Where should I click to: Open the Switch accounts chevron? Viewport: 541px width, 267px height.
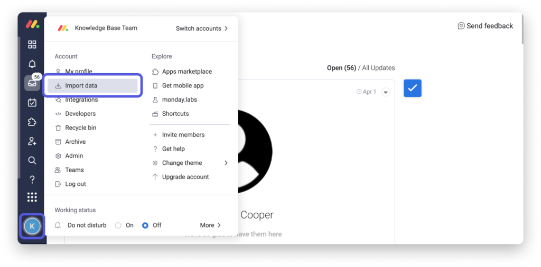226,28
